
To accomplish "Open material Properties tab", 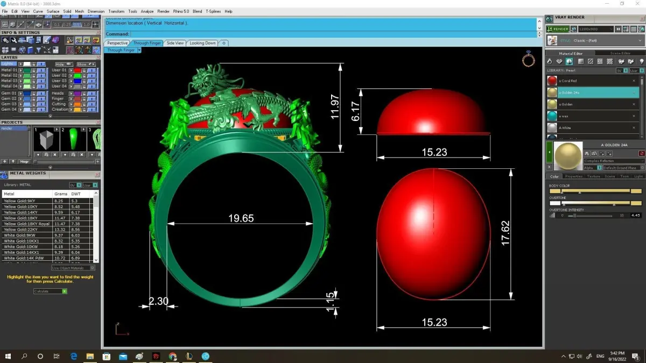I will [574, 176].
